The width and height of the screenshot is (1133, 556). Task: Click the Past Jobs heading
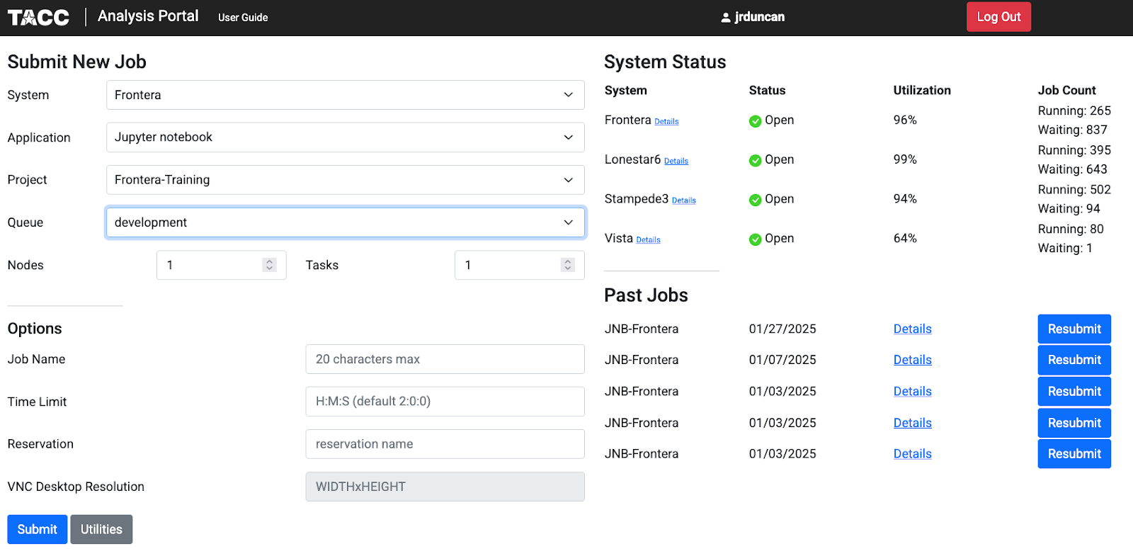[x=646, y=295]
